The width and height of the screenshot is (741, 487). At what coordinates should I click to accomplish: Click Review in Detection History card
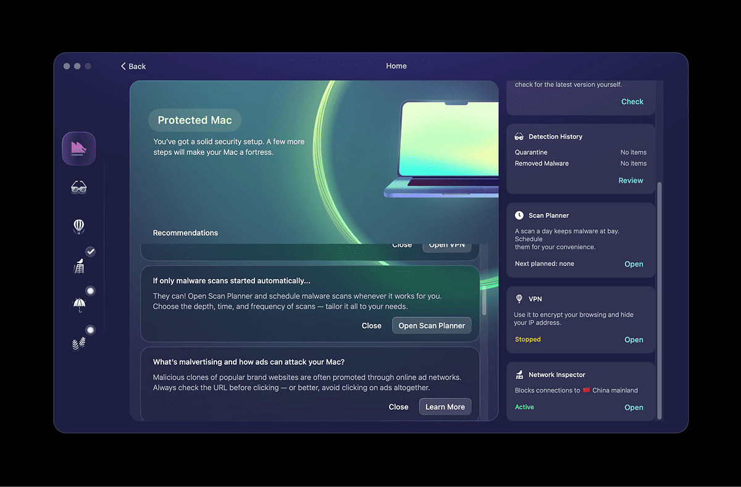point(630,180)
